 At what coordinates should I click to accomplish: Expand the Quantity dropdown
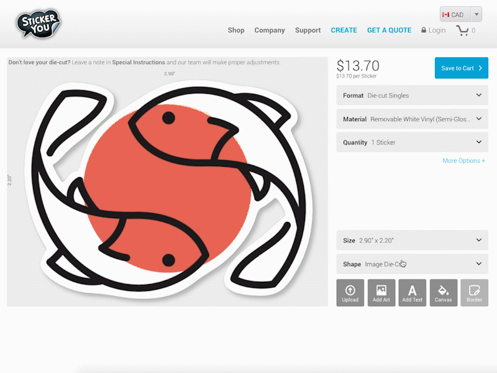click(x=412, y=142)
